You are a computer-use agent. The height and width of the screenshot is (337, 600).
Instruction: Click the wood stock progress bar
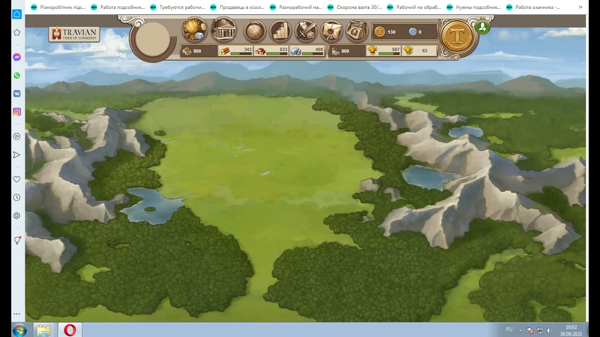click(x=241, y=54)
